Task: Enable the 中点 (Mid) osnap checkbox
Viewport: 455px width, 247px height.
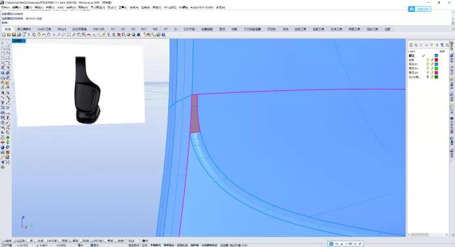Action: (x=36, y=241)
